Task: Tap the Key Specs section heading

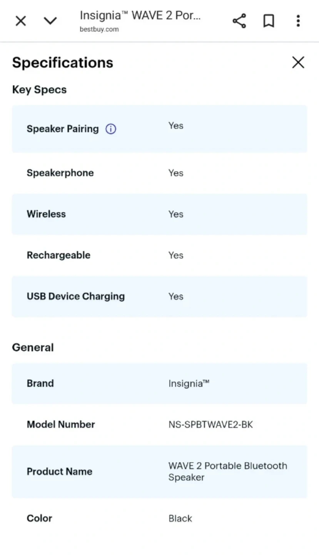Action: point(39,90)
